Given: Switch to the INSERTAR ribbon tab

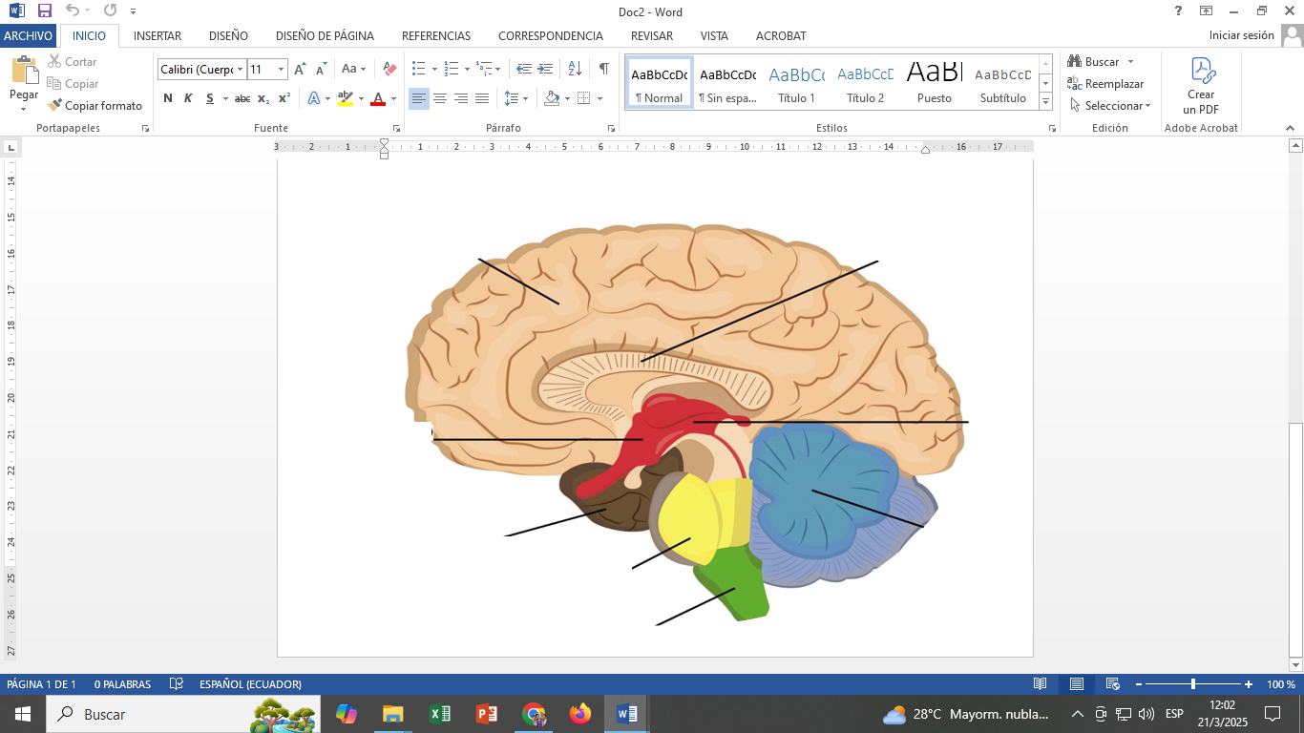Looking at the screenshot, I should pos(158,35).
